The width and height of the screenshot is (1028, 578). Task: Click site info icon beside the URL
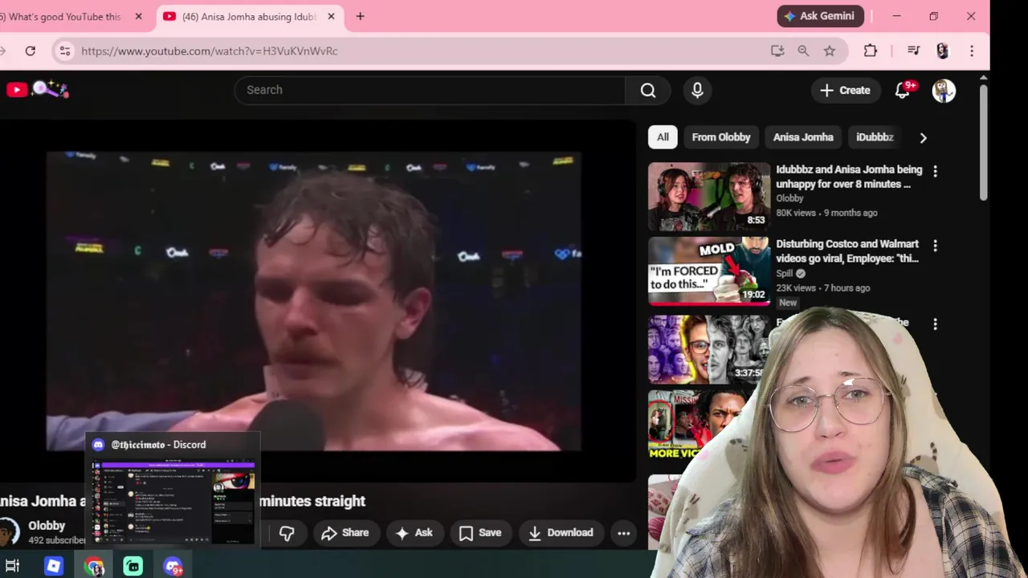coord(65,51)
